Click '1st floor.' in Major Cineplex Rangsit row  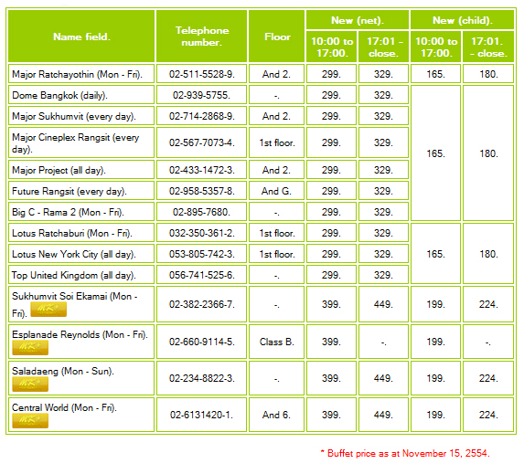click(277, 142)
